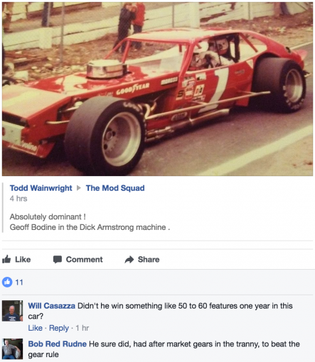Click the 4 hrs post timestamp
The image size is (315, 362).
[x=18, y=199]
